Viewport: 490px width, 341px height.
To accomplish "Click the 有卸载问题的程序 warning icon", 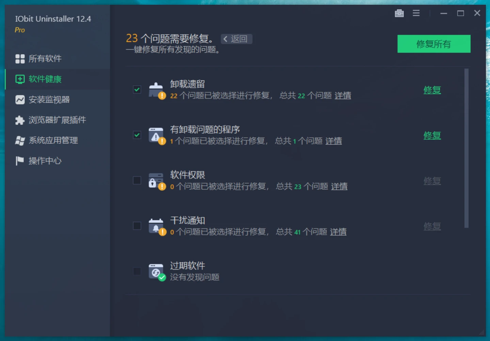I will pos(156,135).
